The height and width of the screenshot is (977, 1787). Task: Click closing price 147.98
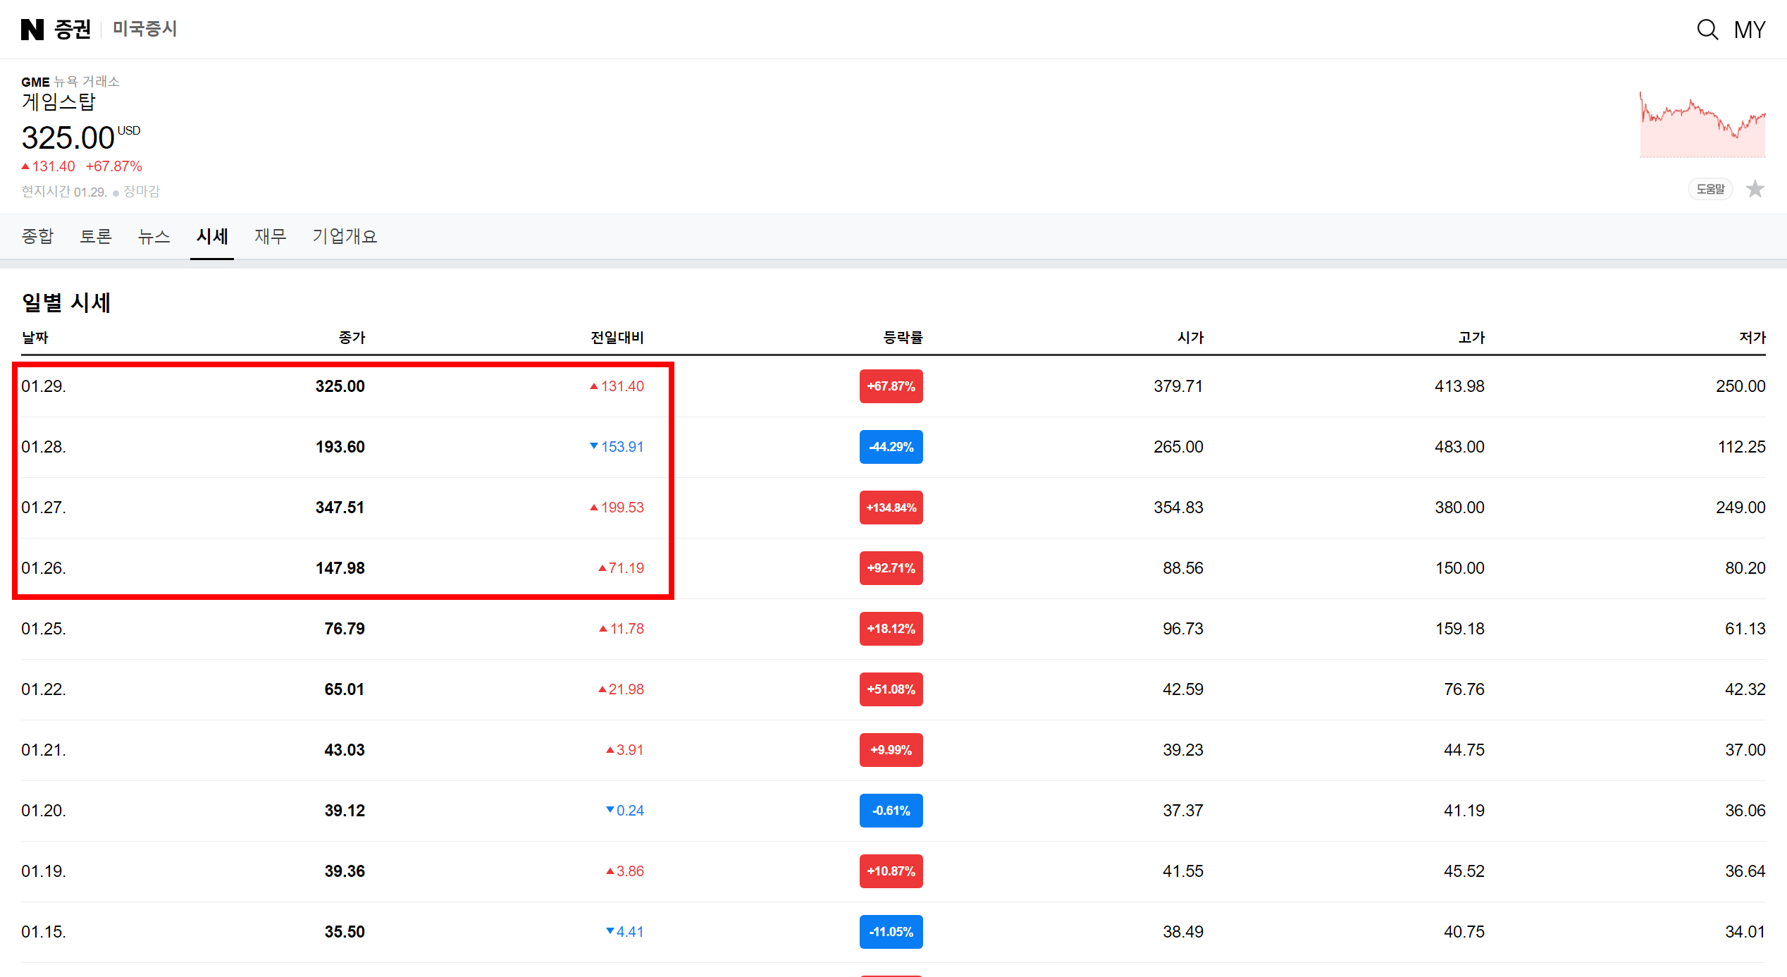[x=340, y=568]
